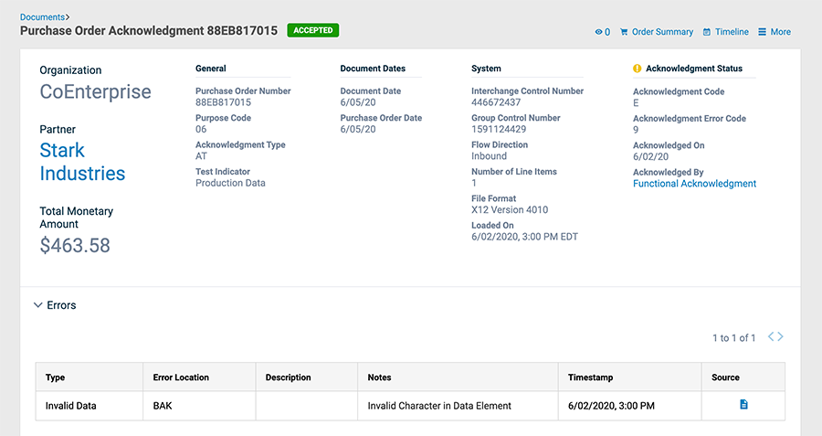Click the Acknowledgment Code value E
The height and width of the screenshot is (436, 822).
point(636,103)
